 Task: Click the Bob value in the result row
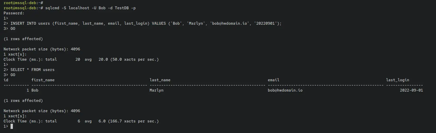click(x=35, y=90)
